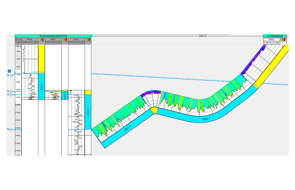Select the Horizontal [SSTVD] well header
295x190 pixels.
53,36
